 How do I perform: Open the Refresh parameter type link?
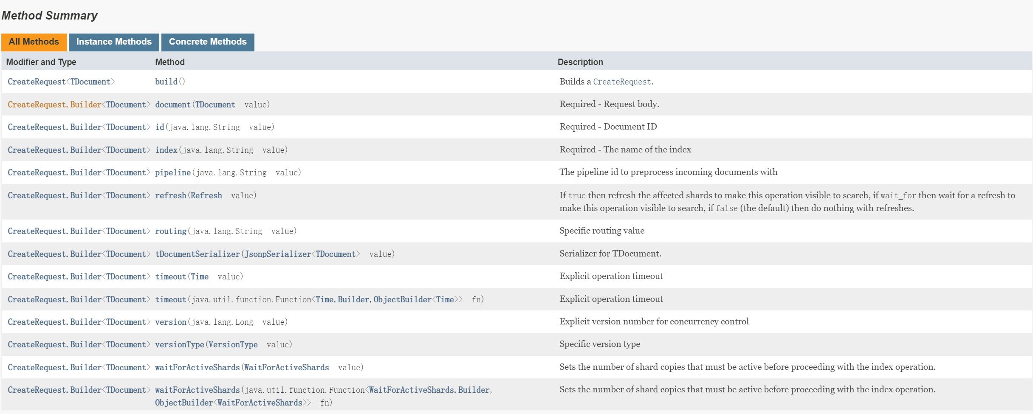coord(206,195)
